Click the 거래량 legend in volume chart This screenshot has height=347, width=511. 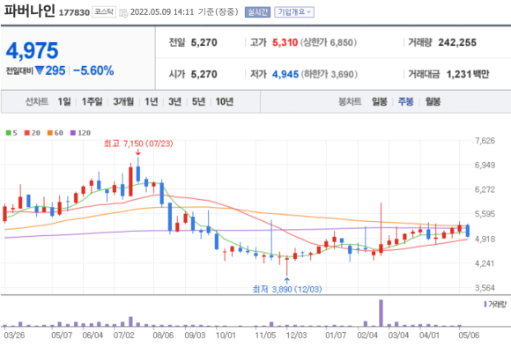pos(495,305)
